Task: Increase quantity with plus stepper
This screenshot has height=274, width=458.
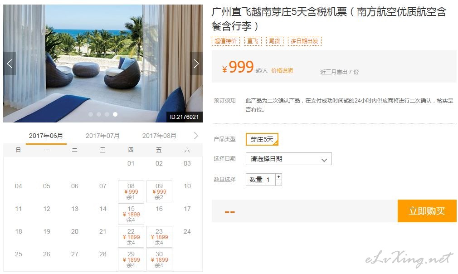Action: pyautogui.click(x=279, y=177)
